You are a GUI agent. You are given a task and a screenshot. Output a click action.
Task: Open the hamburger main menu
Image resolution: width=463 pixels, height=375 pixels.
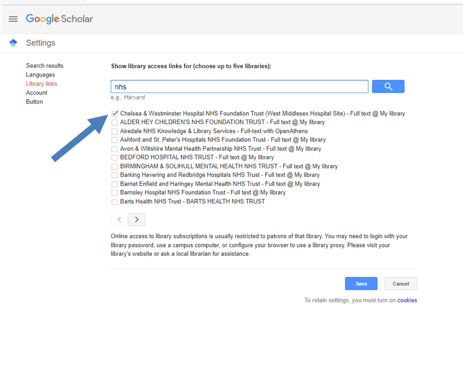13,19
